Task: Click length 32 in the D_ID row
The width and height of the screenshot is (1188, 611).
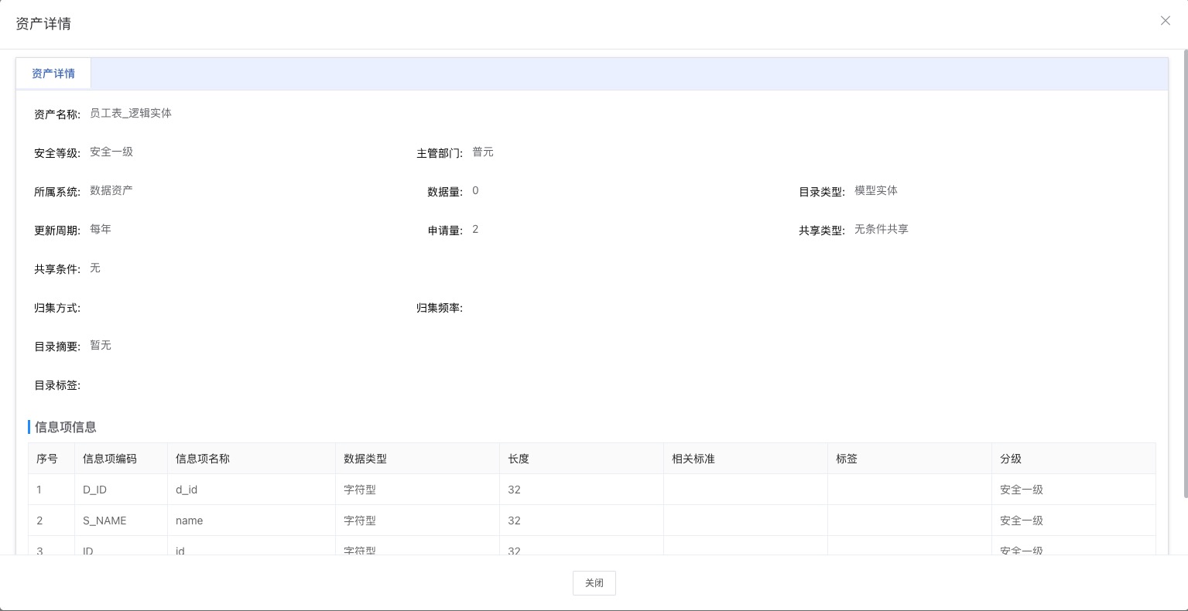Action: 514,490
